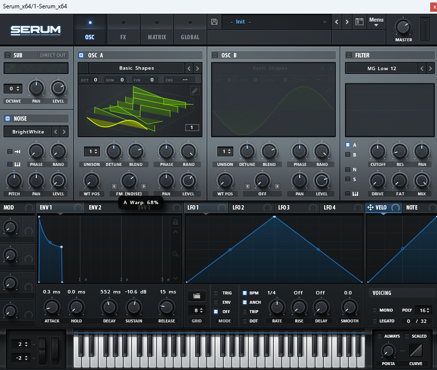
Task: Click the wavetable edit pencil icon
Action: [x=195, y=90]
